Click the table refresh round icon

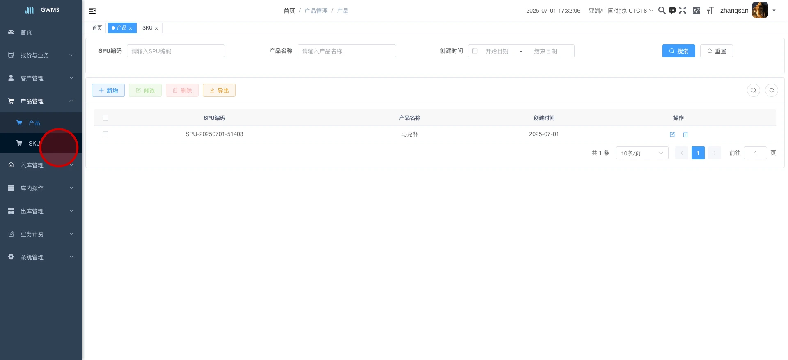(772, 90)
